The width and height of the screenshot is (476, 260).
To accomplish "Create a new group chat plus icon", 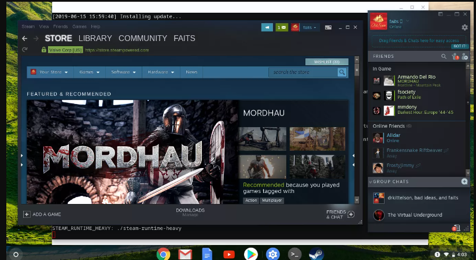I will (464, 181).
